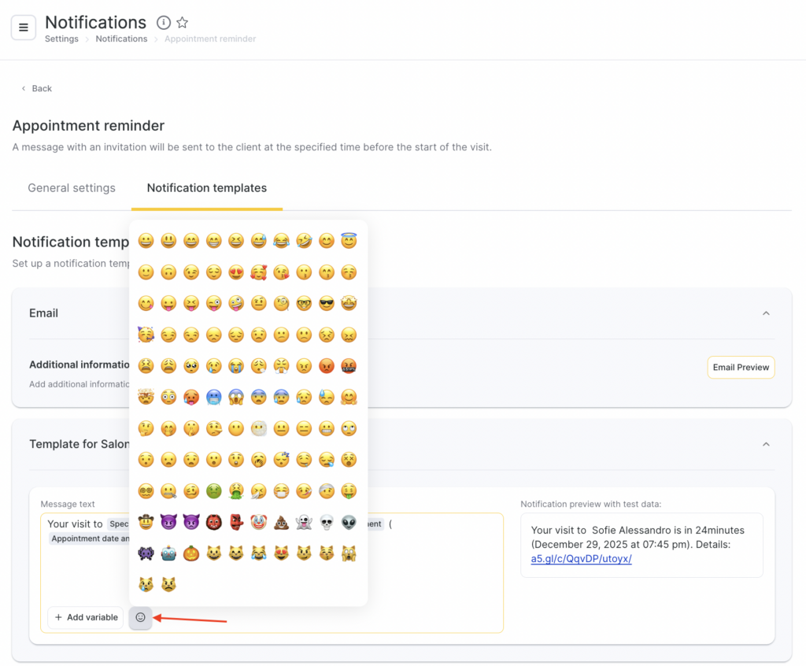Screen dimensions: 806x666
Task: Insert the jack-o-lantern pumpkin emoji
Action: click(190, 553)
